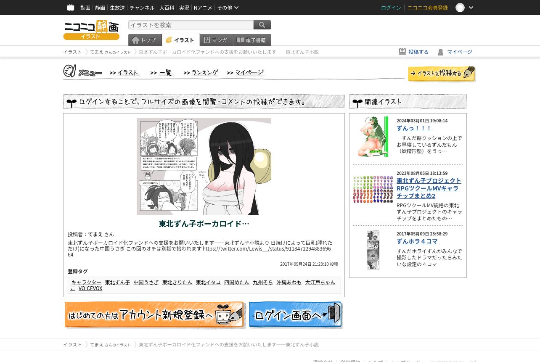The width and height of the screenshot is (540, 362).
Task: Click the 東北きりたん tag
Action: [177, 282]
